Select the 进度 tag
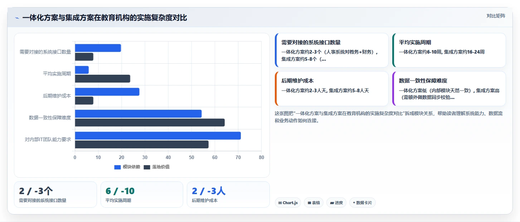This screenshot has width=520, height=222. [x=336, y=203]
